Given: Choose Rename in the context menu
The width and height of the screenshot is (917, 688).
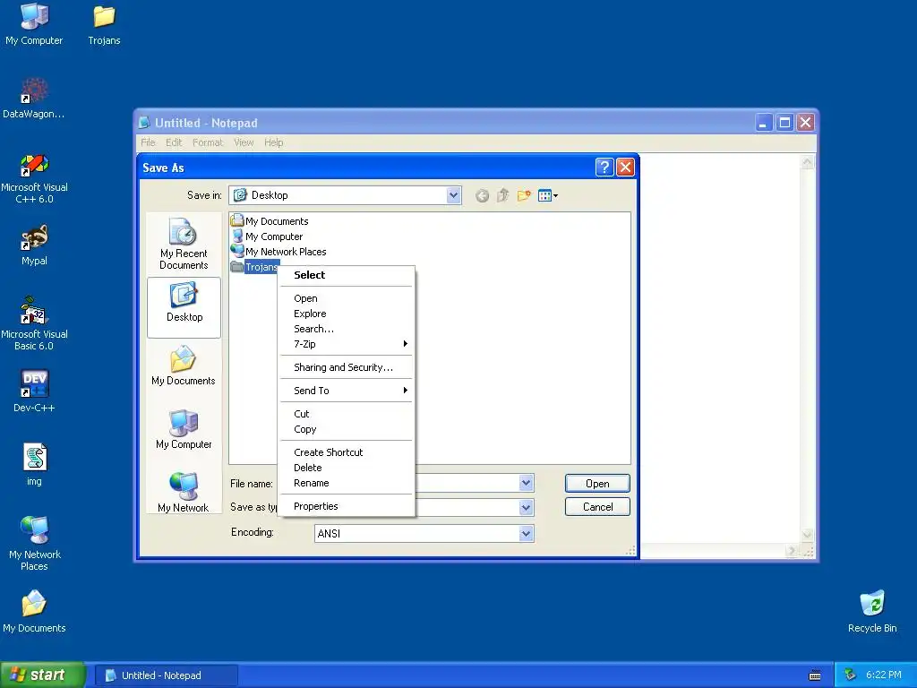Looking at the screenshot, I should 347,483.
